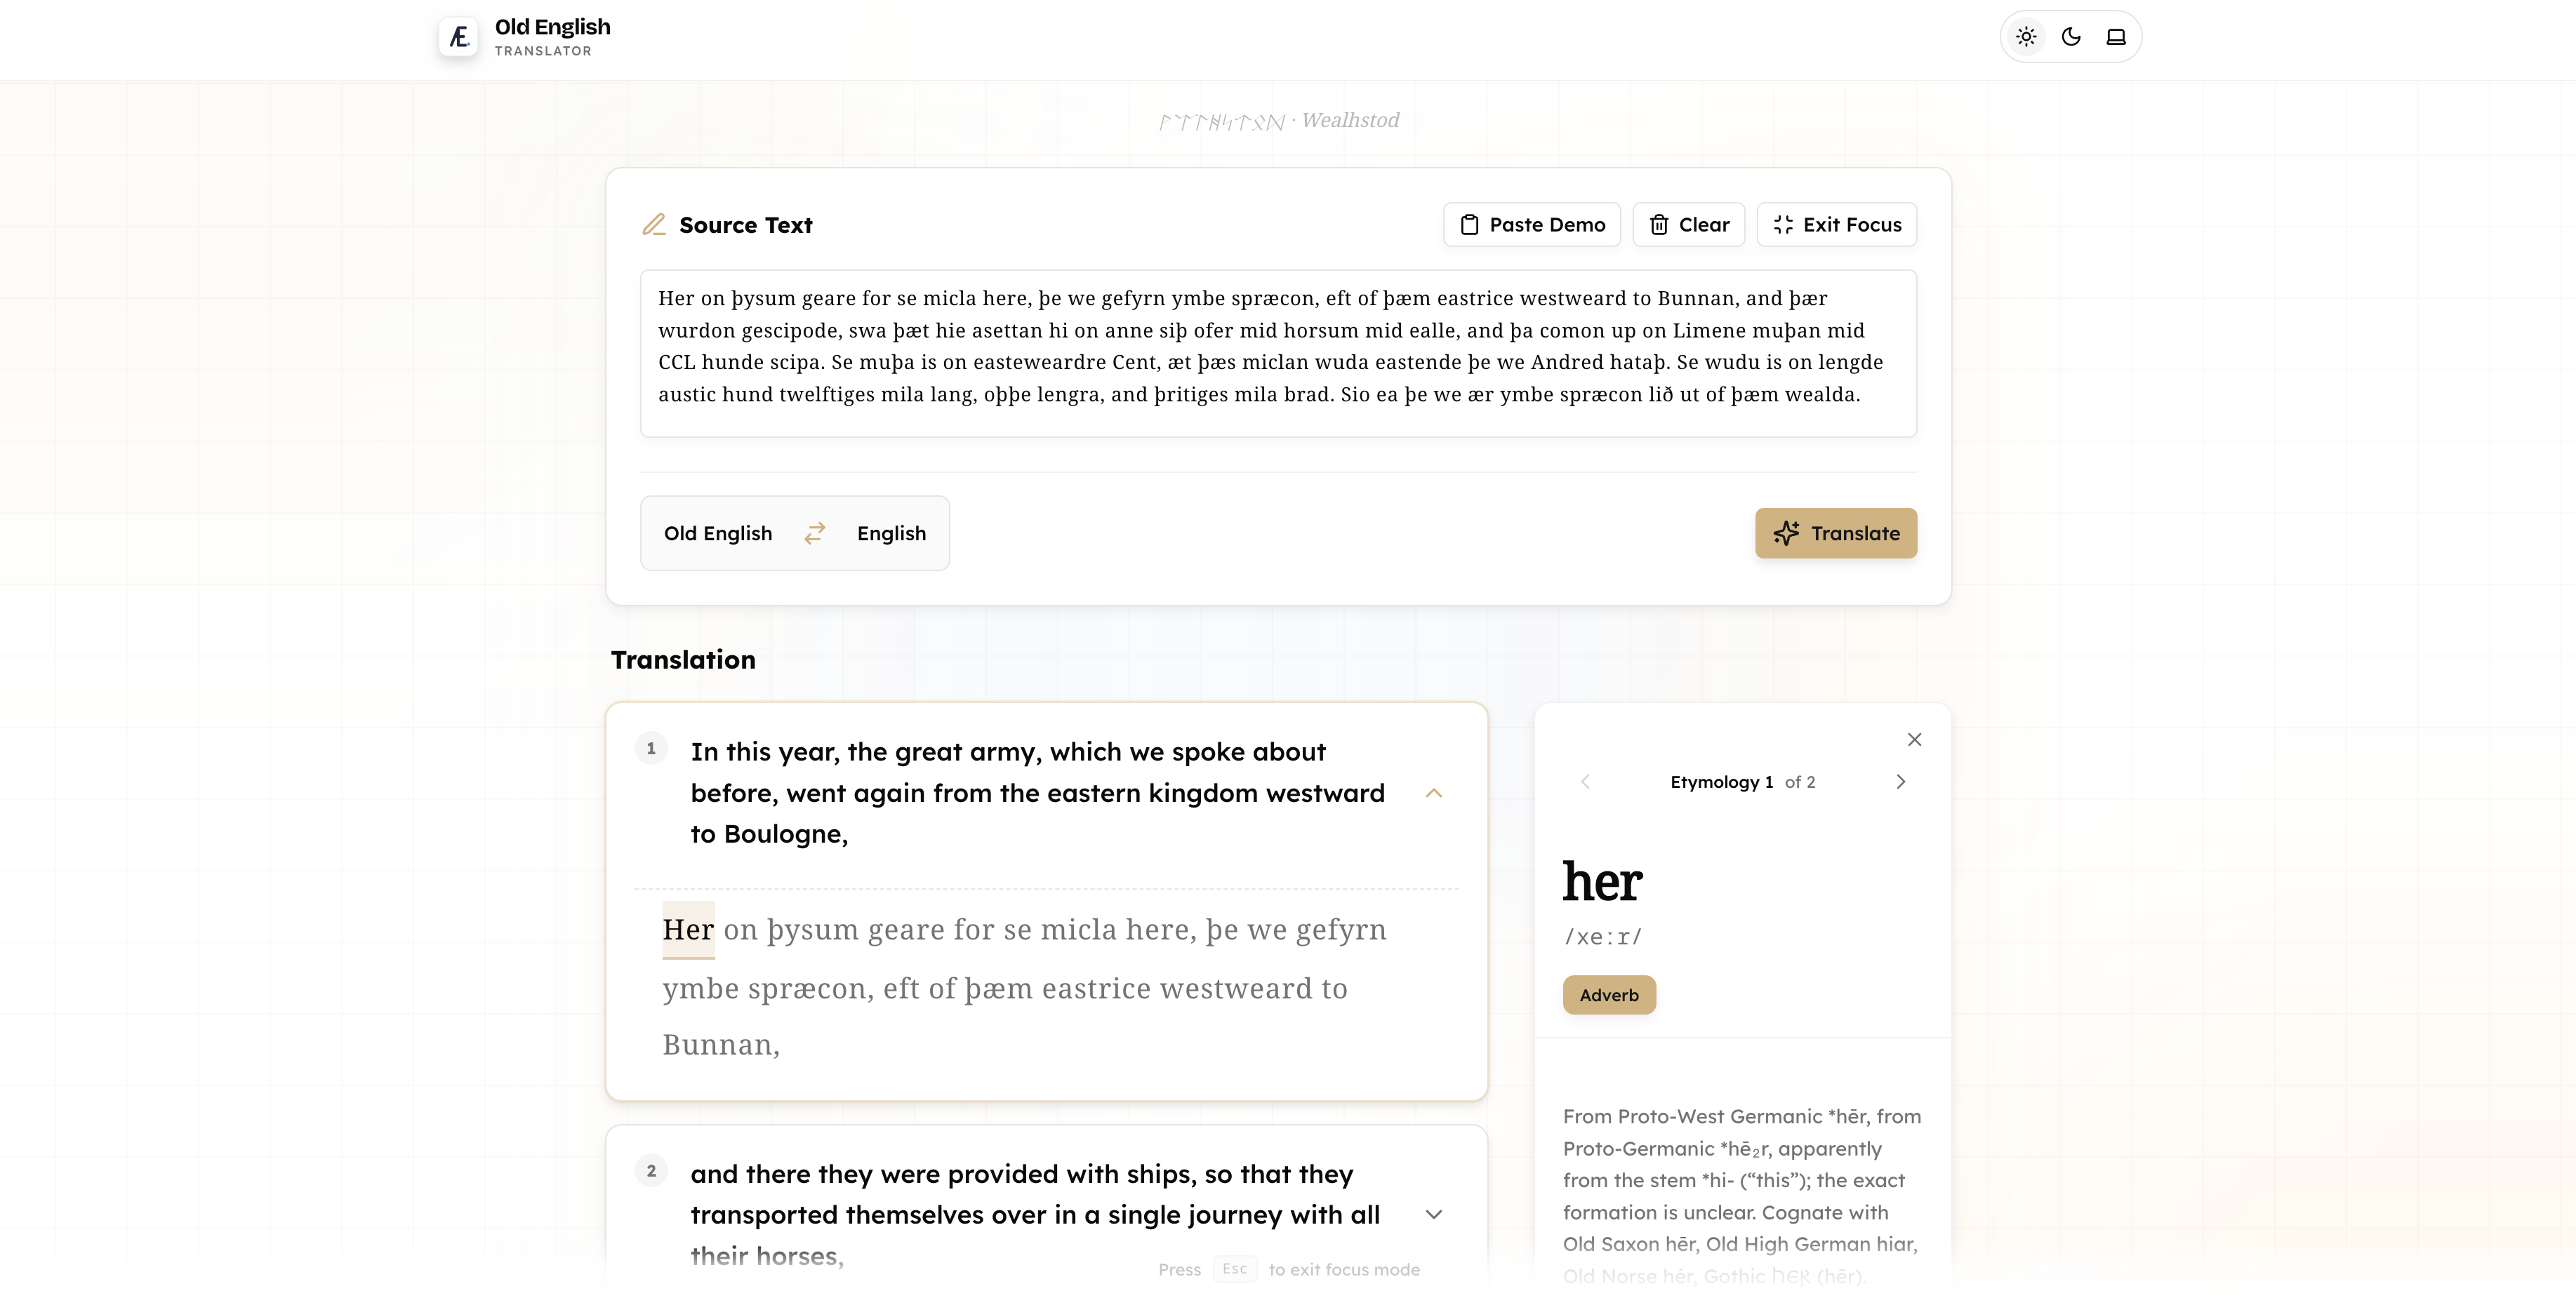Toggle translation direction with swap arrows
This screenshot has width=2576, height=1298.
(815, 533)
